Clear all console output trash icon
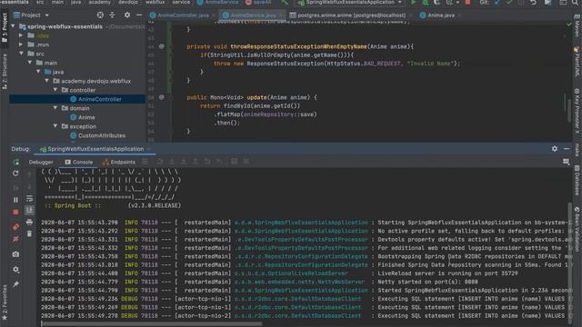This screenshot has width=582, height=327. coord(29,233)
